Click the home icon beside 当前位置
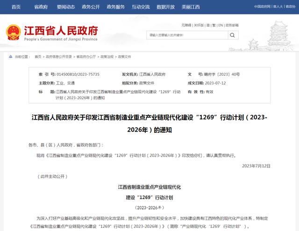The height and width of the screenshot is (231, 299). pos(10,57)
